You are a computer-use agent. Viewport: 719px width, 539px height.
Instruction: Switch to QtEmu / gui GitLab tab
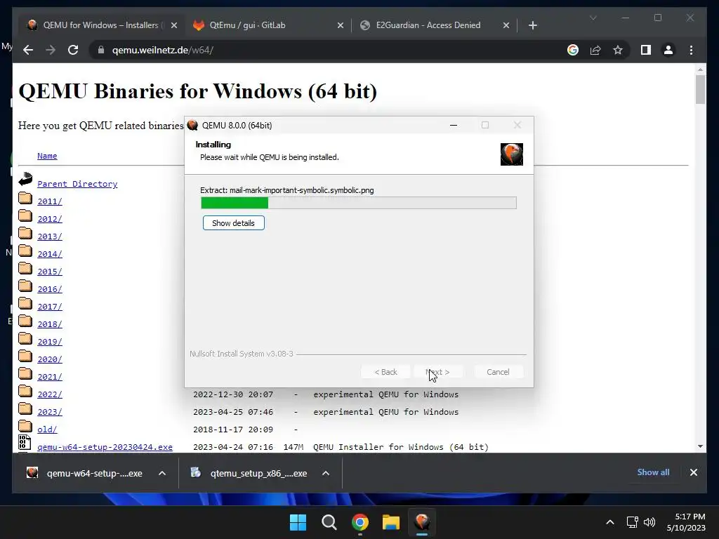268,25
